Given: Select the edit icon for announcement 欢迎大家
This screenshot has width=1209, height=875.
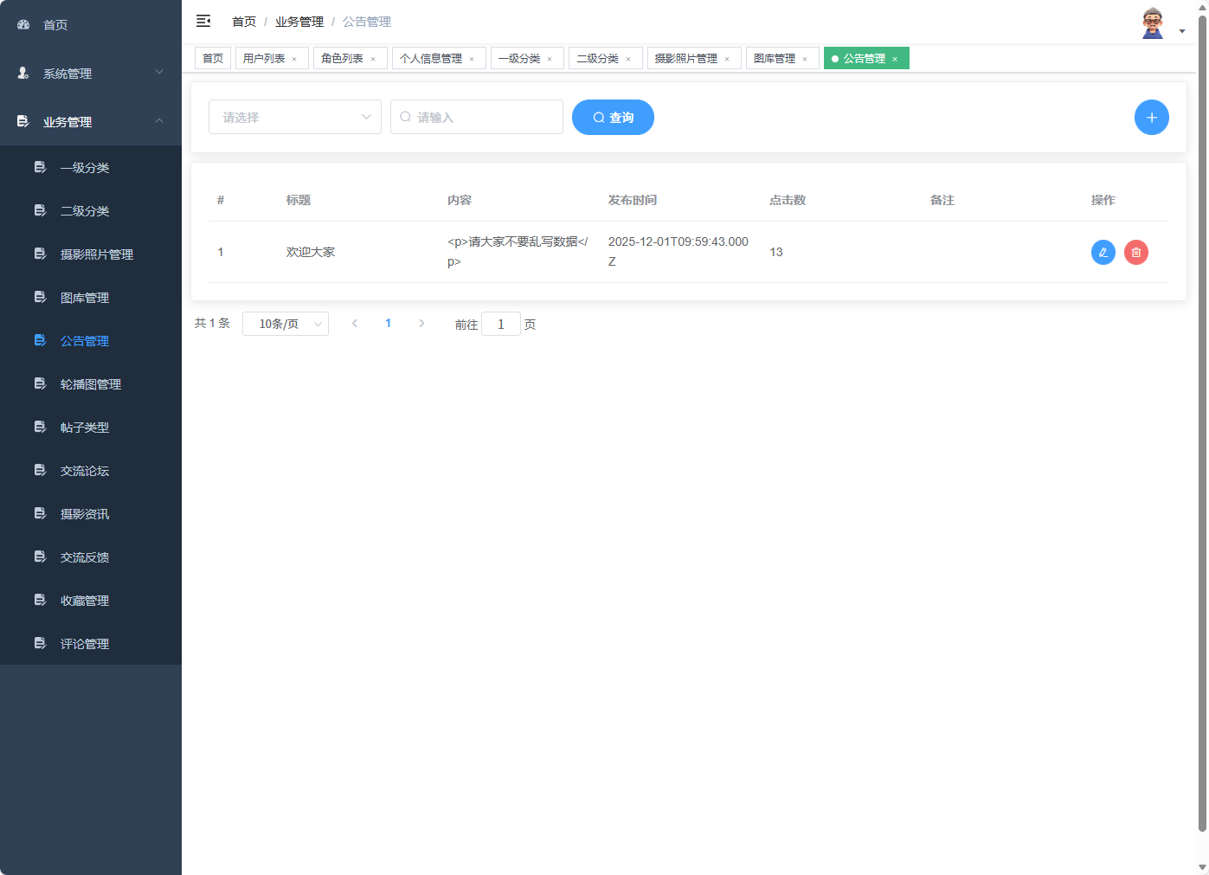Looking at the screenshot, I should [1103, 252].
